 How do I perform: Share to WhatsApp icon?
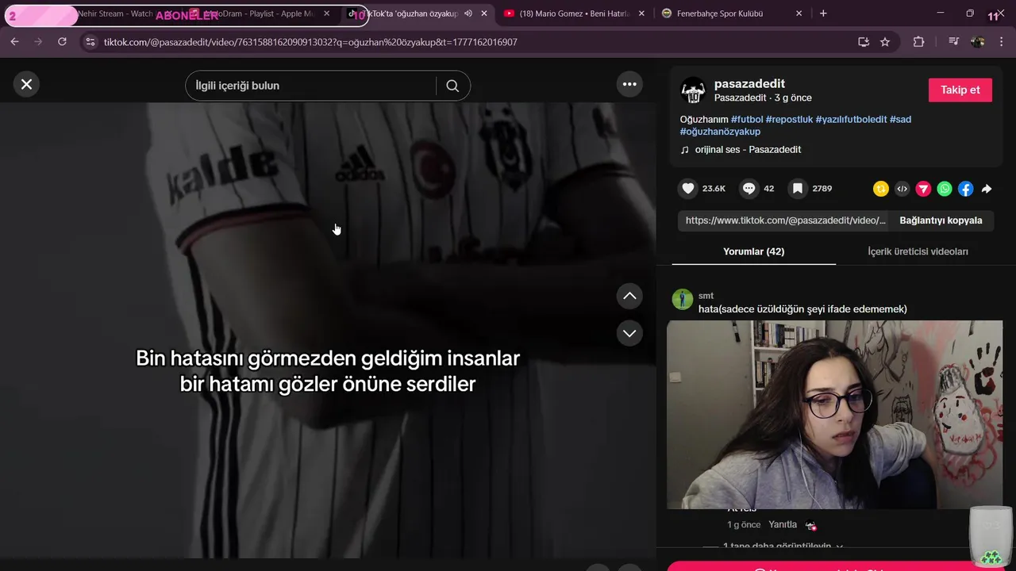[x=945, y=189]
